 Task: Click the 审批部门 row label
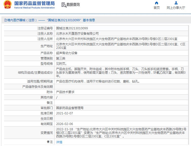47,108
